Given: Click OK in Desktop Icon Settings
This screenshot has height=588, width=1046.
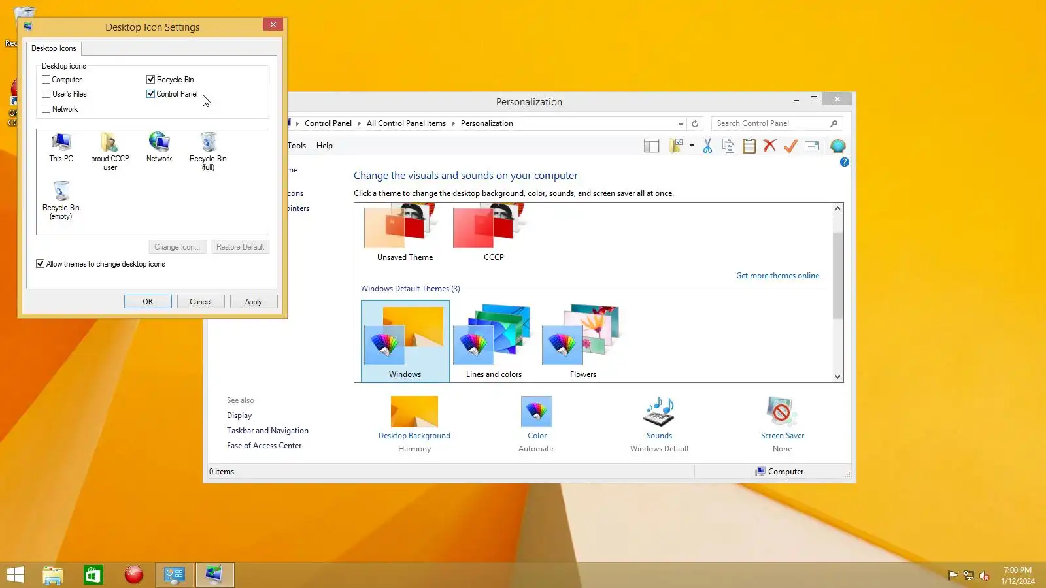Looking at the screenshot, I should 148,302.
